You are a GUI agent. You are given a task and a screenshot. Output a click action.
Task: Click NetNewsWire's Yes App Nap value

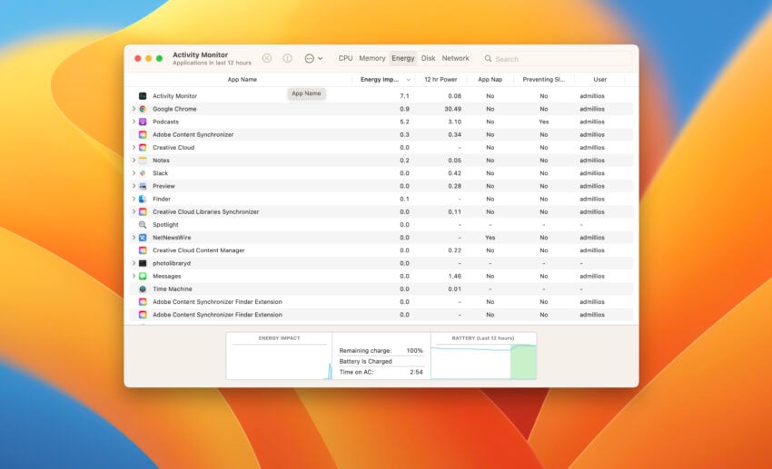[x=490, y=238]
